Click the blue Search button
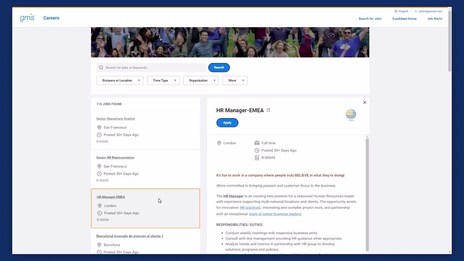464x261 pixels. pyautogui.click(x=219, y=67)
